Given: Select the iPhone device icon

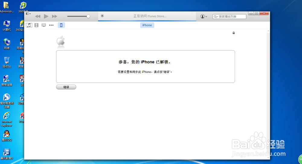Looking at the screenshot, I should click(x=61, y=25).
